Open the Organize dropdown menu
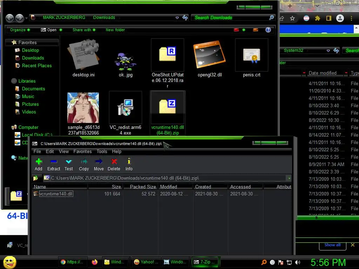 click(20, 30)
